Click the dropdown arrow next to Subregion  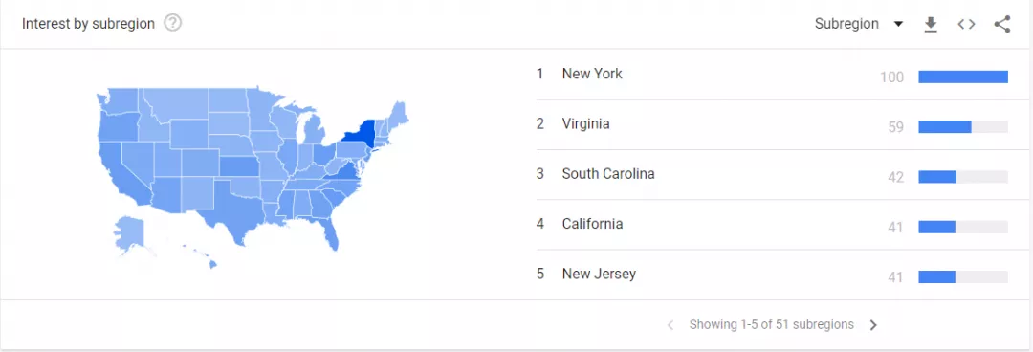click(898, 24)
